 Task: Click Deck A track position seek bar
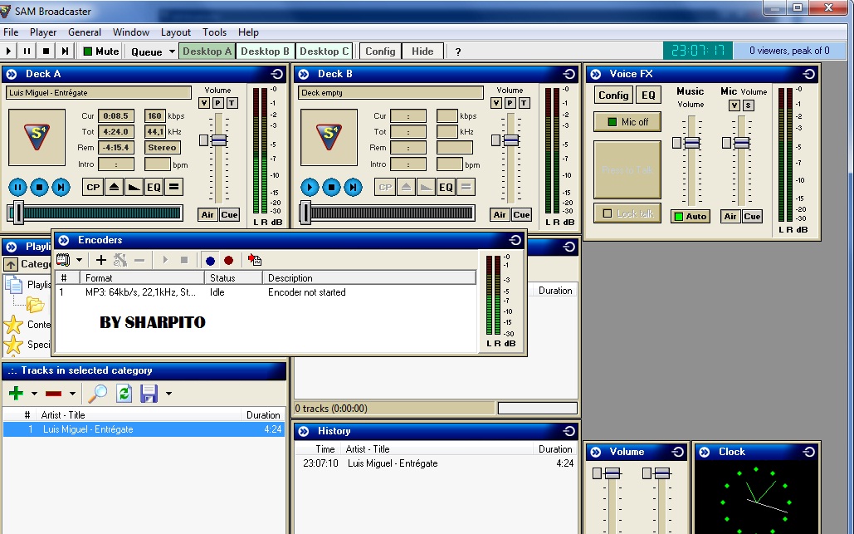coord(96,213)
